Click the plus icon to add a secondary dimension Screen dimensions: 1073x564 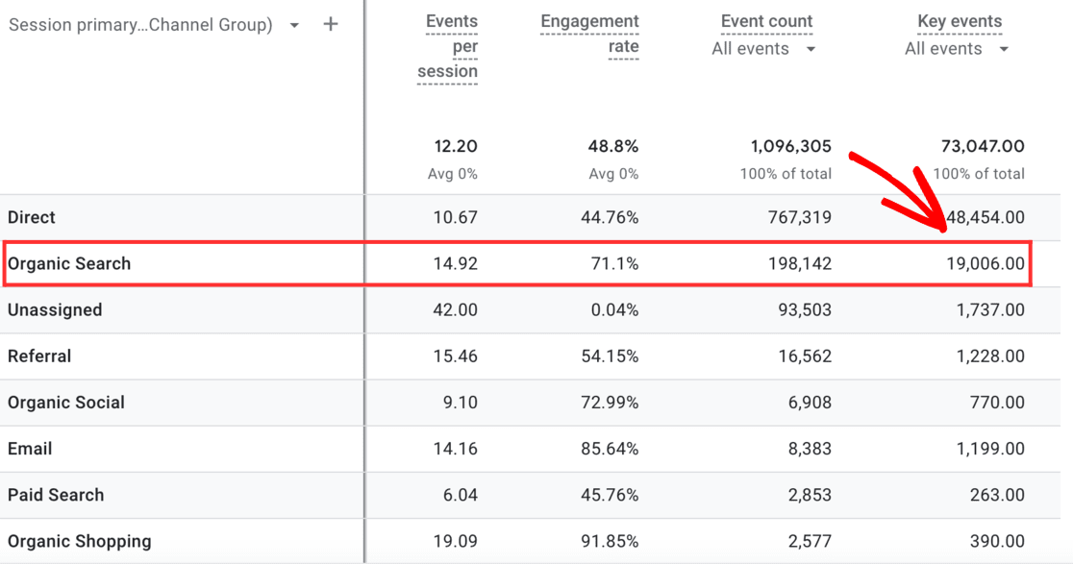point(330,24)
